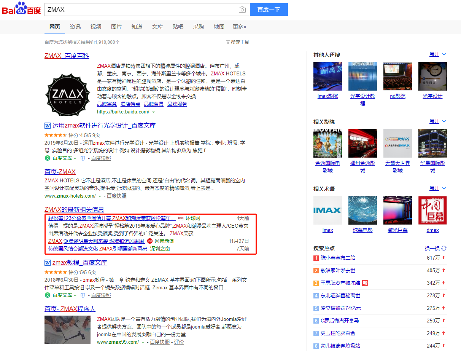Open news headline 轻松筹123公益盛典温情开幕
Viewport: 461px width, 351px height.
pyautogui.click(x=112, y=218)
